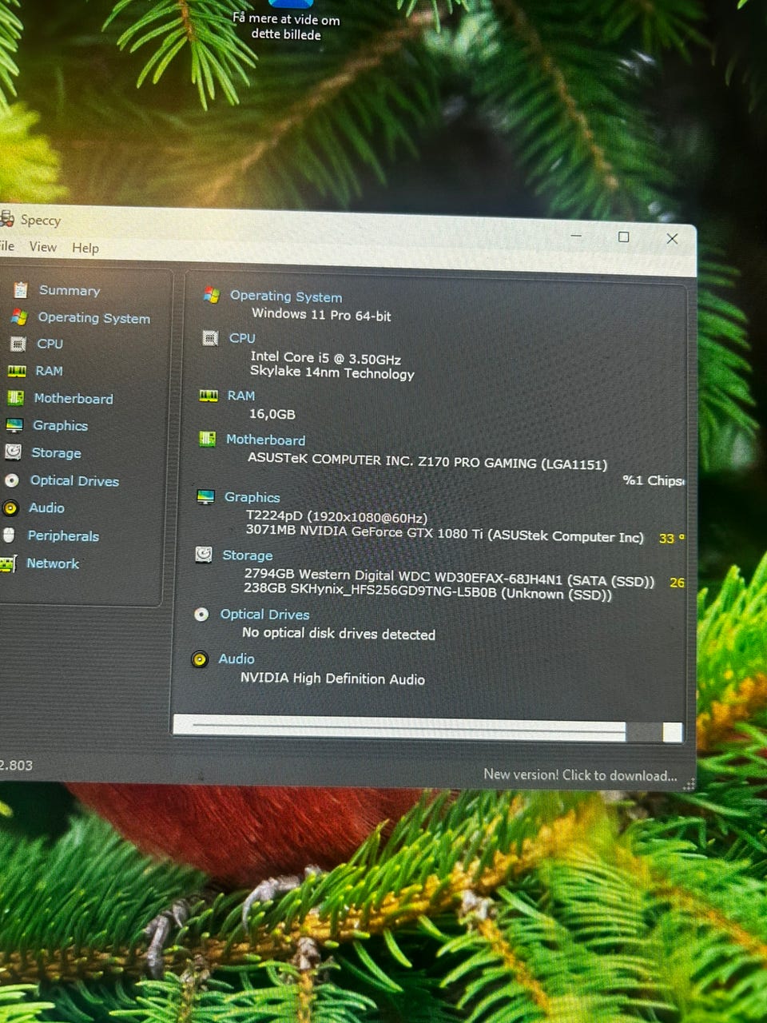Click the NVIDIA GeForce GTX 1080 Ti text
The image size is (767, 1023).
coord(444,533)
